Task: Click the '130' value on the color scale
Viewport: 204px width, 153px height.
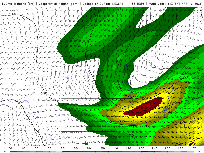Action: click(x=141, y=148)
